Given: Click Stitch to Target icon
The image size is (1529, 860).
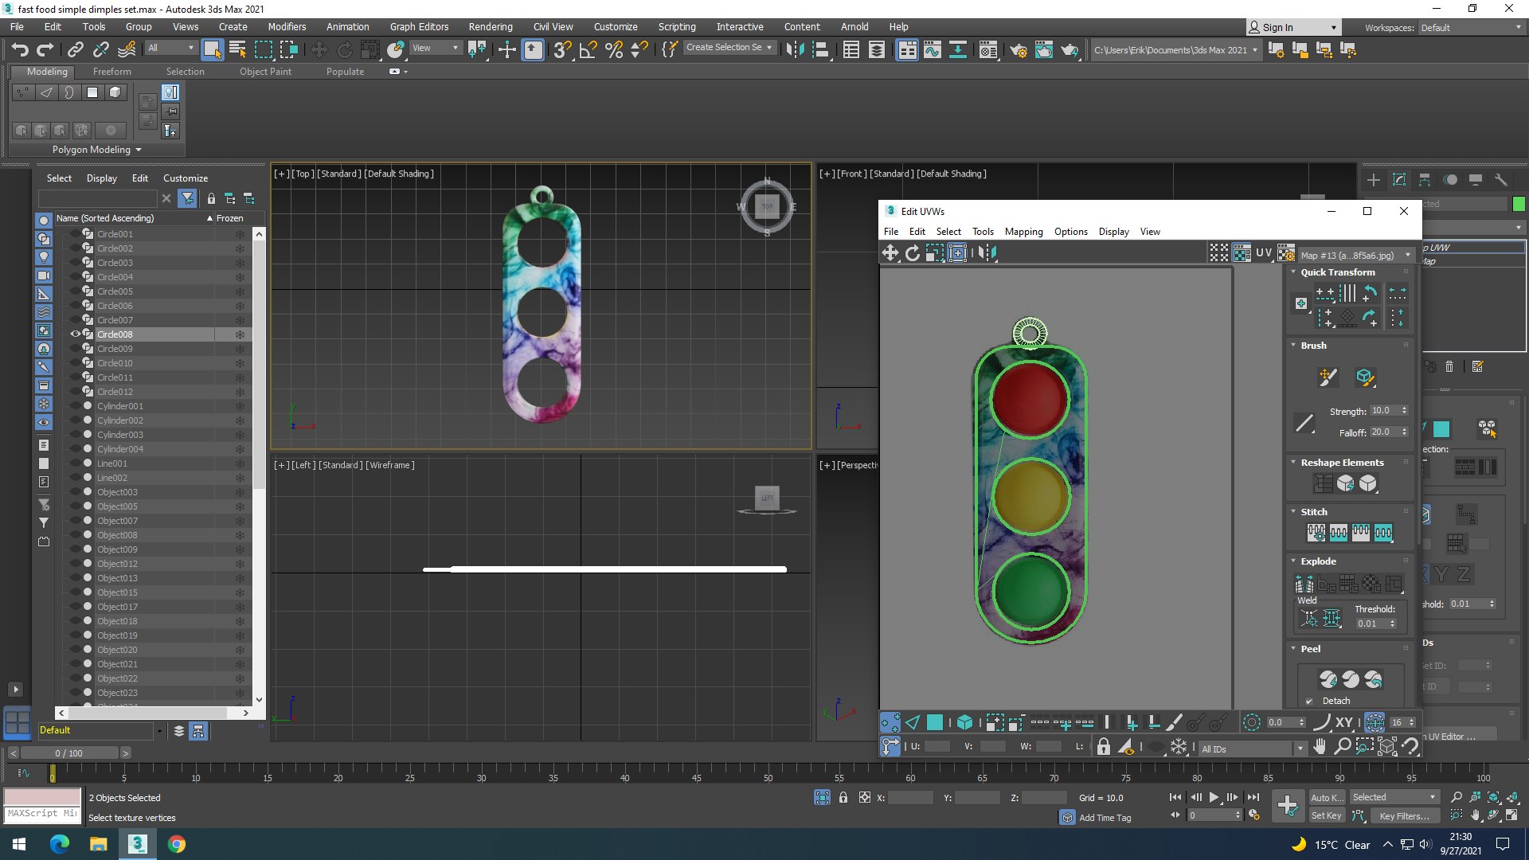Looking at the screenshot, I should [x=1316, y=532].
